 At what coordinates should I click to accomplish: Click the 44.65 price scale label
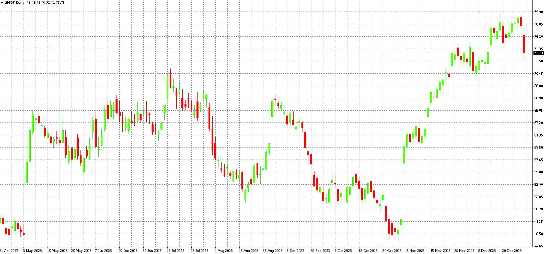point(538,246)
